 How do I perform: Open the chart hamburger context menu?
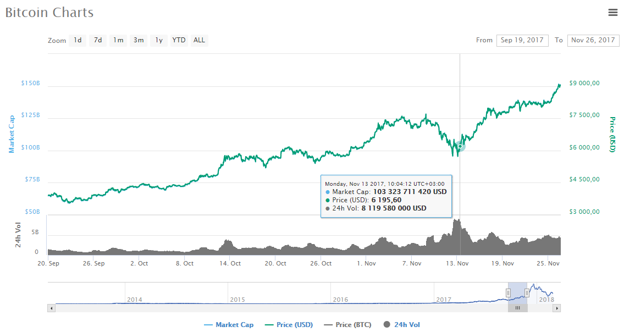[613, 12]
